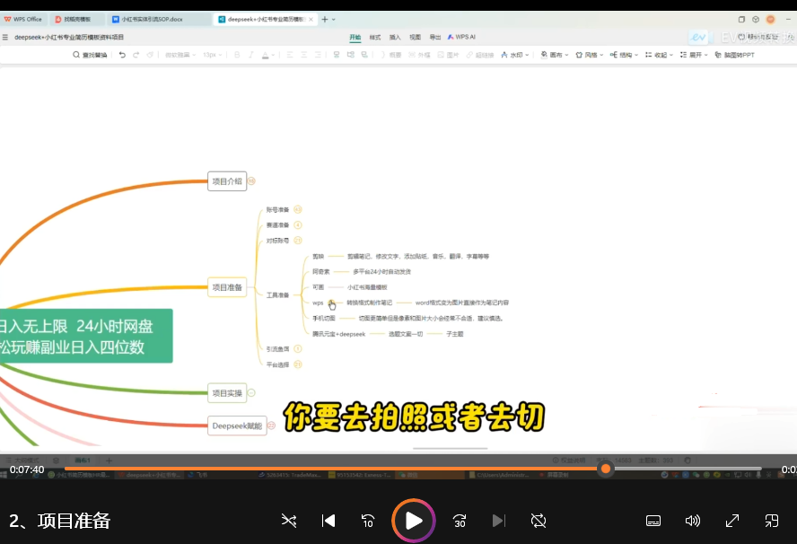Skip forward 30 seconds
The image size is (797, 544).
coord(460,521)
